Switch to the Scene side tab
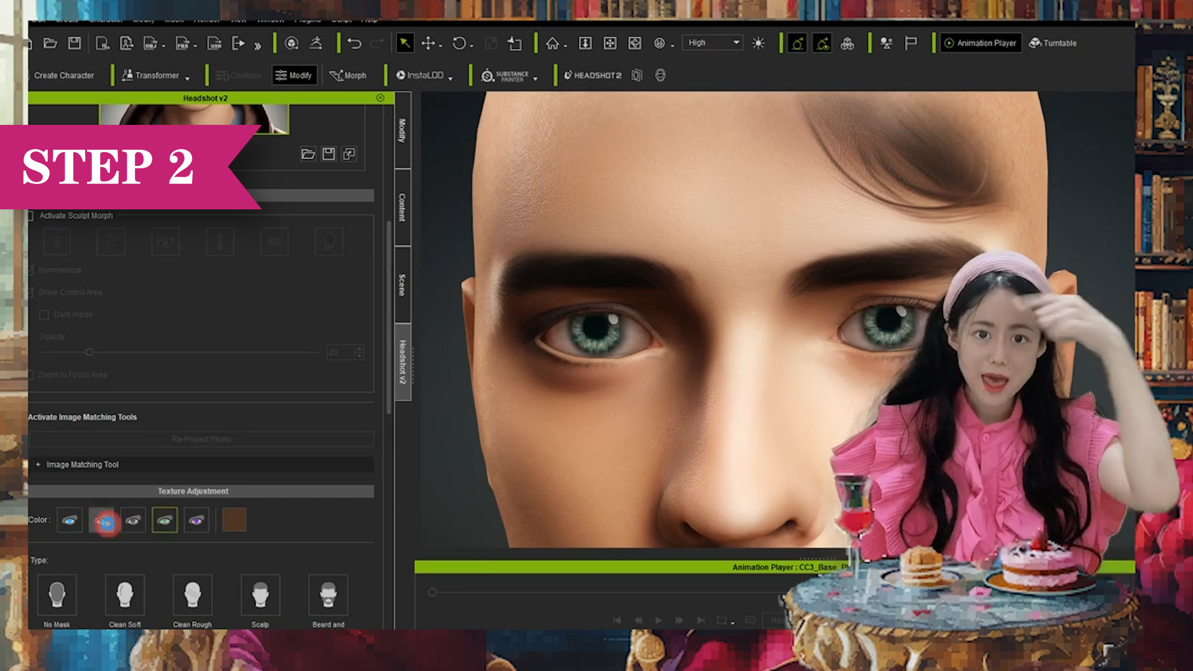1193x671 pixels. 402,285
